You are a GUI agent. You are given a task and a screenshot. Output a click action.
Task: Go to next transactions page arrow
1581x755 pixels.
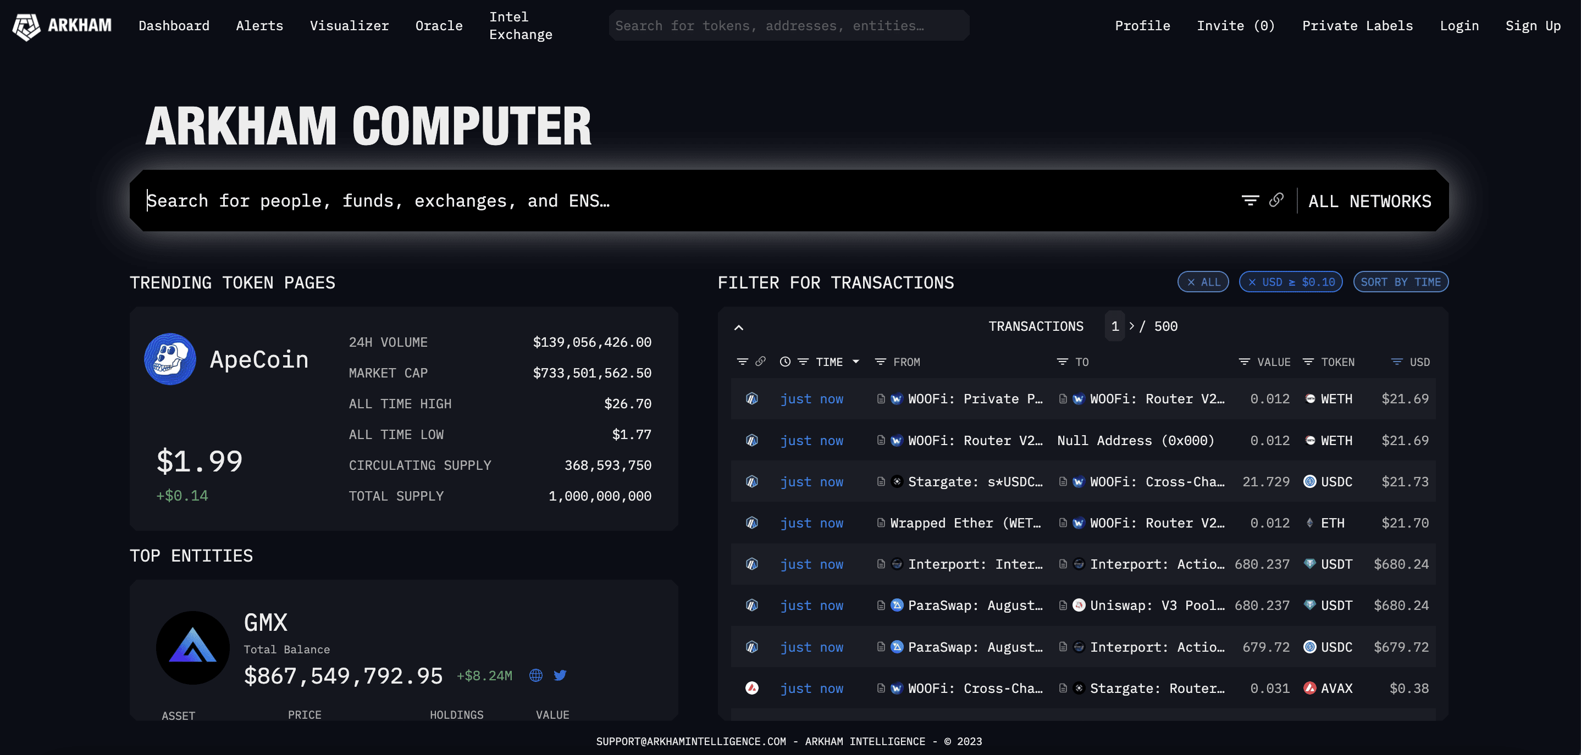1132,326
